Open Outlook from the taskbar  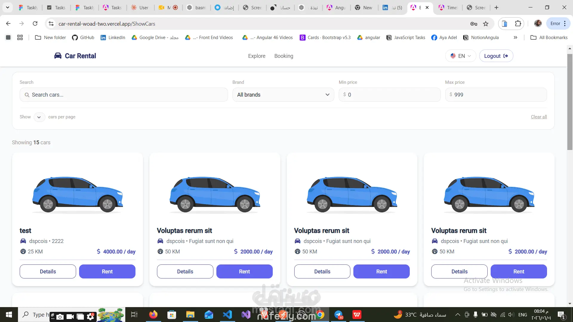tap(209, 315)
